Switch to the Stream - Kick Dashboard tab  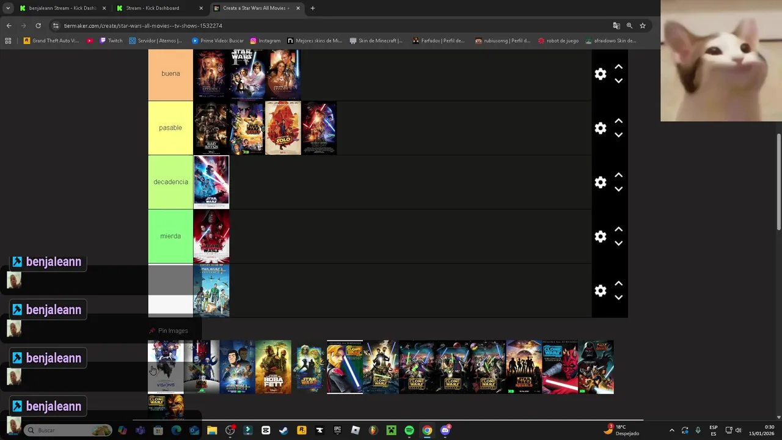pyautogui.click(x=159, y=8)
